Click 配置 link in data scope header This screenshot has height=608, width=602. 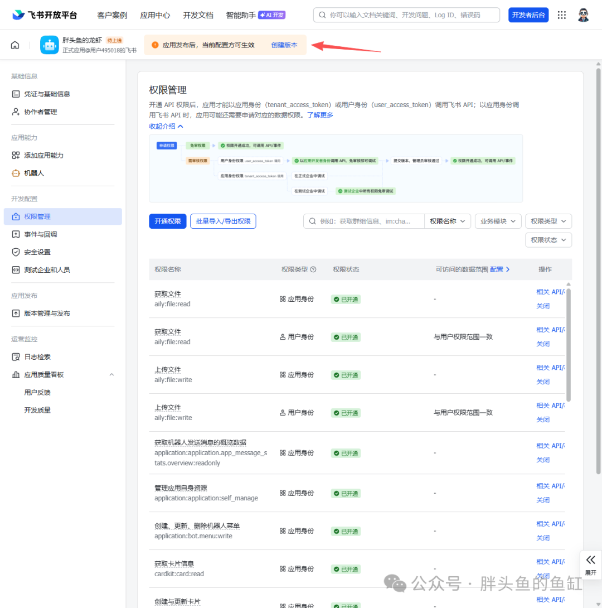500,269
